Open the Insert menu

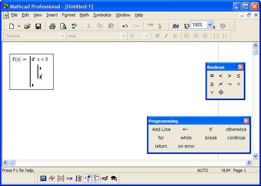(52, 15)
